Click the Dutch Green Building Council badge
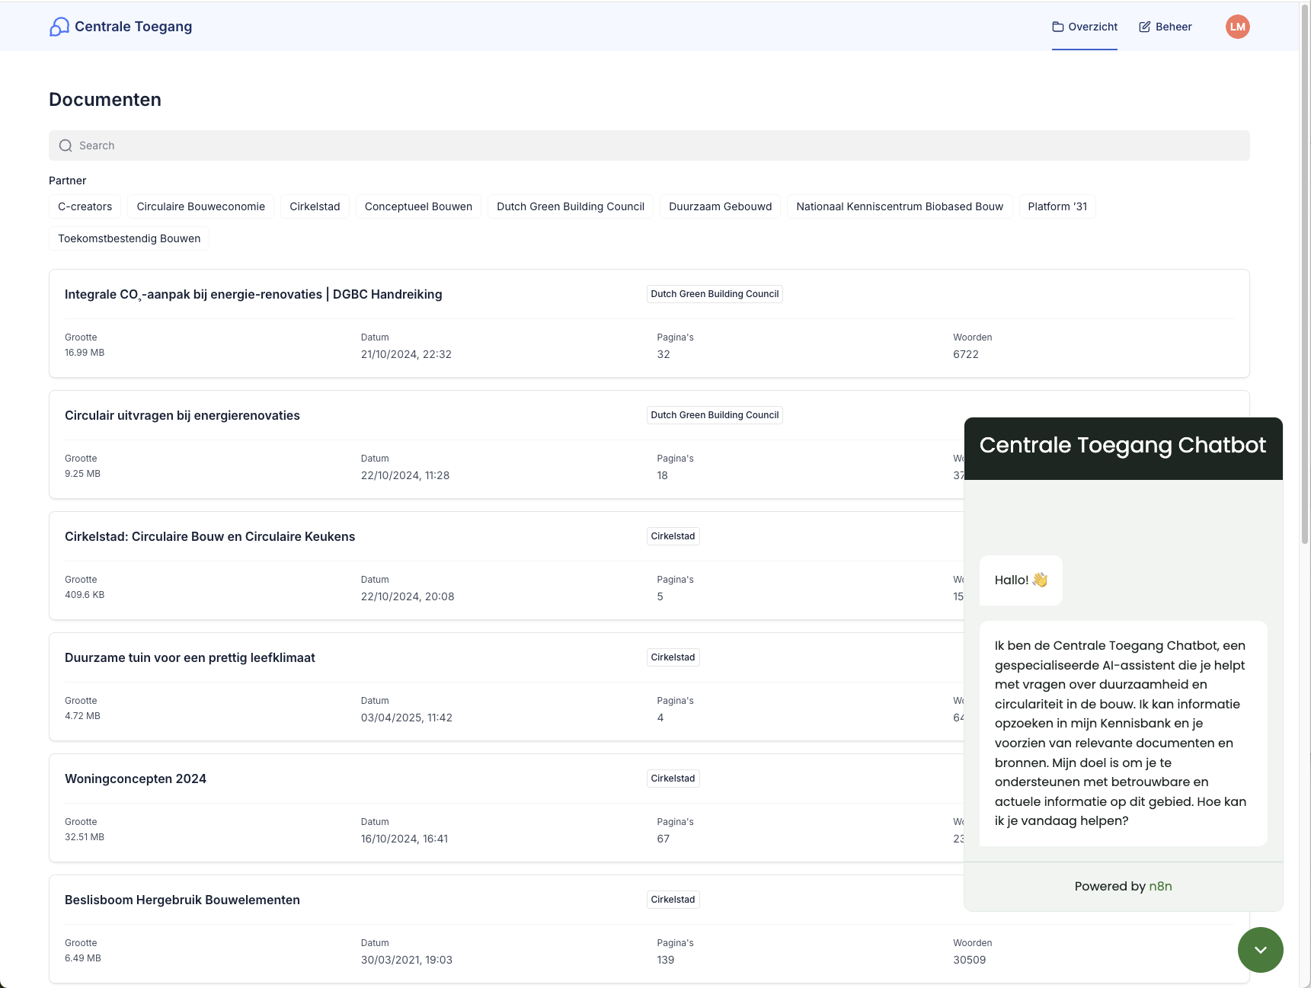This screenshot has height=988, width=1311. [715, 293]
